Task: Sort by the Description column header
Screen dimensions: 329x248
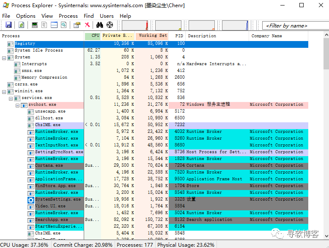Action: click(x=218, y=36)
